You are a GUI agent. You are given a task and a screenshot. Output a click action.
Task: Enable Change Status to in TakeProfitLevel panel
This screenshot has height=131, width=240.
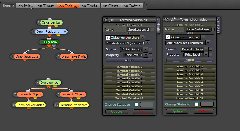pyautogui.click(x=197, y=104)
